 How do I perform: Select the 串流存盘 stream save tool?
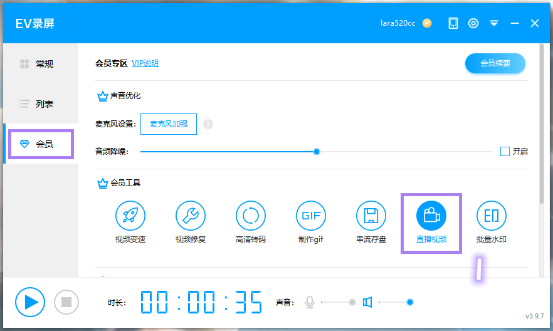click(371, 216)
